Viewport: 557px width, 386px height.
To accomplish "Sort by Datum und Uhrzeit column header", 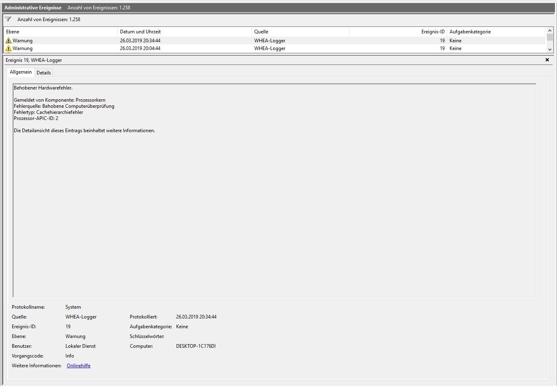I will tap(185, 32).
